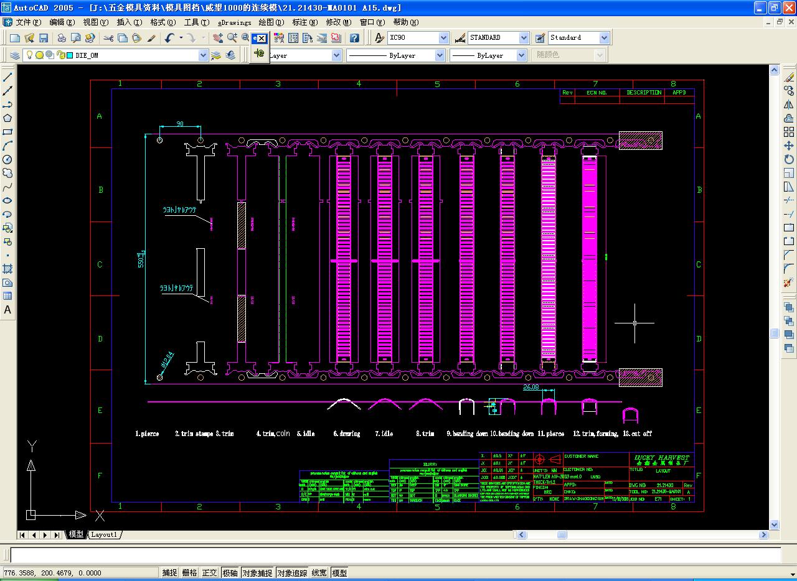Select the Match Properties brush icon

tap(151, 38)
